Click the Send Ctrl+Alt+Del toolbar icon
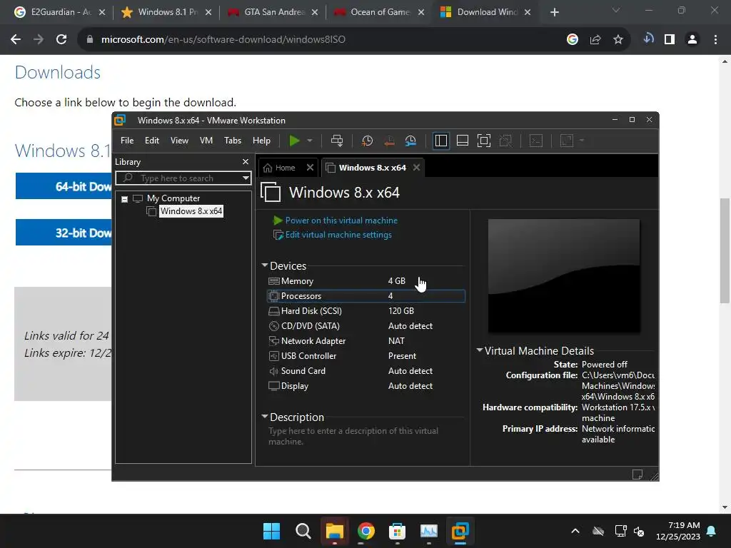The height and width of the screenshot is (548, 731). (x=337, y=141)
